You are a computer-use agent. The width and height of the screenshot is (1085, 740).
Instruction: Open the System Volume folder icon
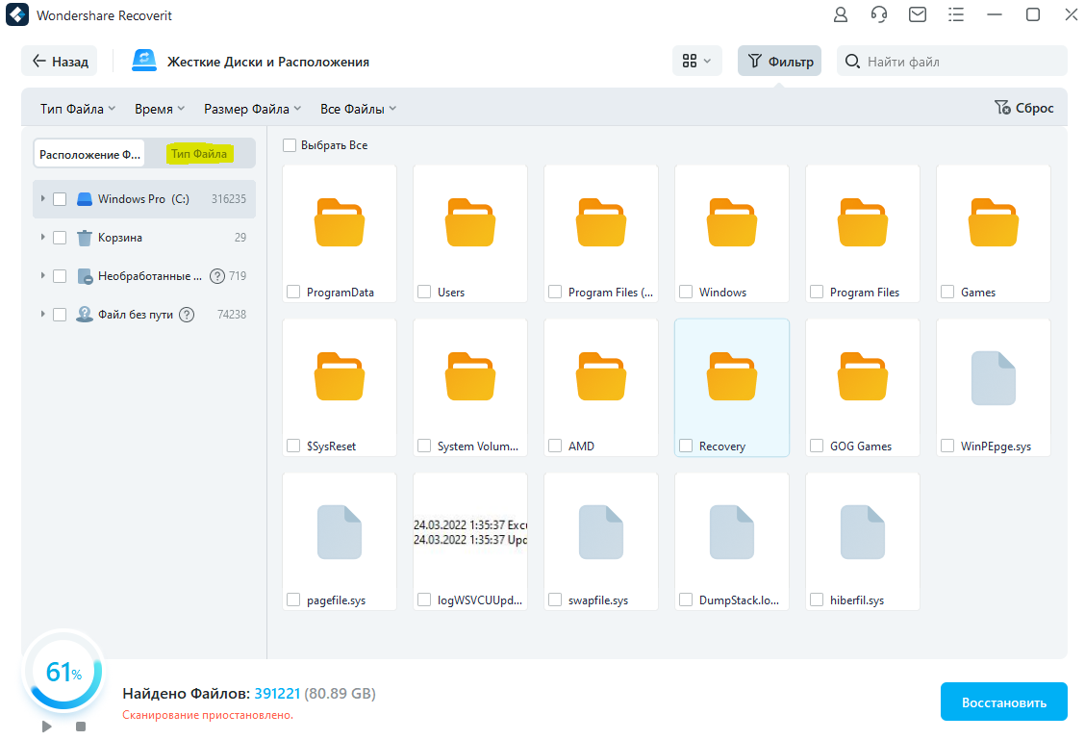tap(469, 376)
